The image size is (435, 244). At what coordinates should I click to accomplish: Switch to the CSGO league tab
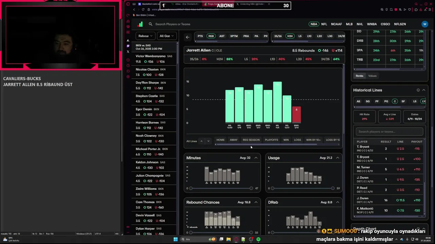pos(385,24)
